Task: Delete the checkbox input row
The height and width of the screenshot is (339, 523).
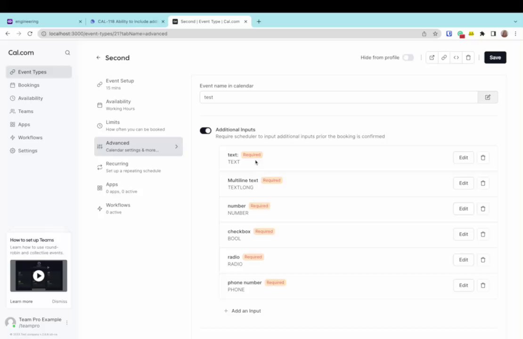Action: [482, 234]
